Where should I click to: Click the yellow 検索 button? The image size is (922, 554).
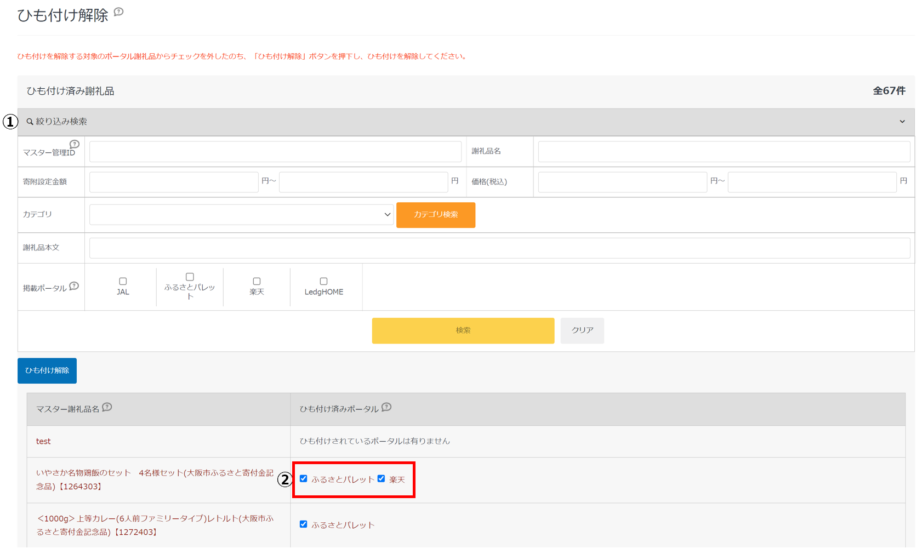463,330
